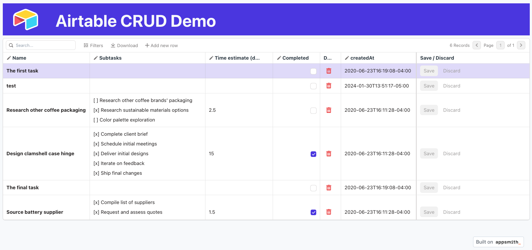Download the table data

[x=124, y=45]
